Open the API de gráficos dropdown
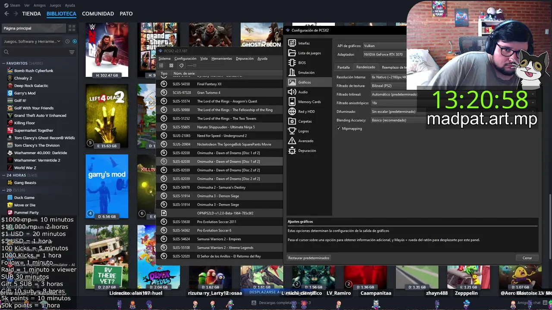The height and width of the screenshot is (310, 552). [x=384, y=46]
